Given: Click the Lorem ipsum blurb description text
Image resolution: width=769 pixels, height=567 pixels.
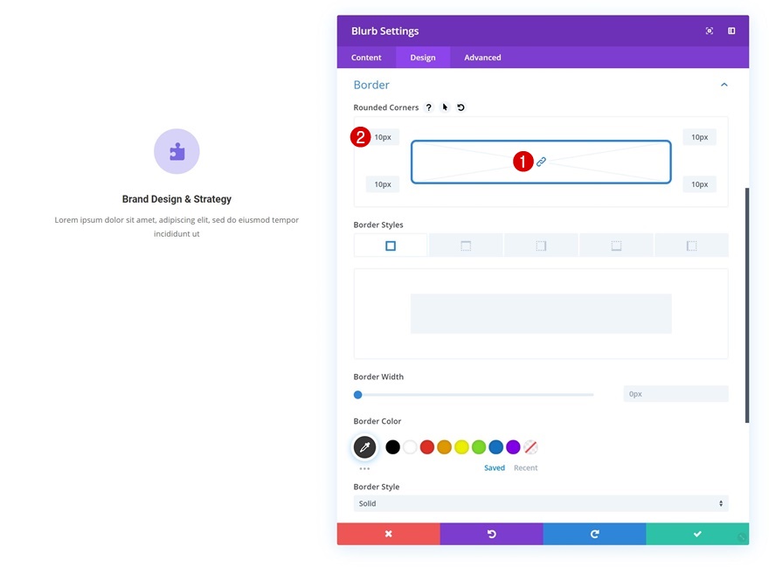Looking at the screenshot, I should click(x=177, y=226).
